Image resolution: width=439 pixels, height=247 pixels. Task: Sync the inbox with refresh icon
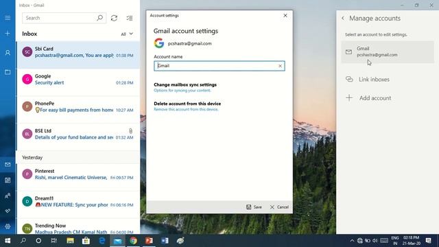tap(114, 18)
